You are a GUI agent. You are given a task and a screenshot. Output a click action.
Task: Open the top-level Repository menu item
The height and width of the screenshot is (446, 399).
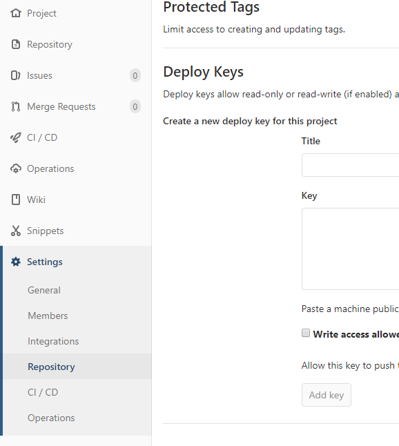click(50, 44)
